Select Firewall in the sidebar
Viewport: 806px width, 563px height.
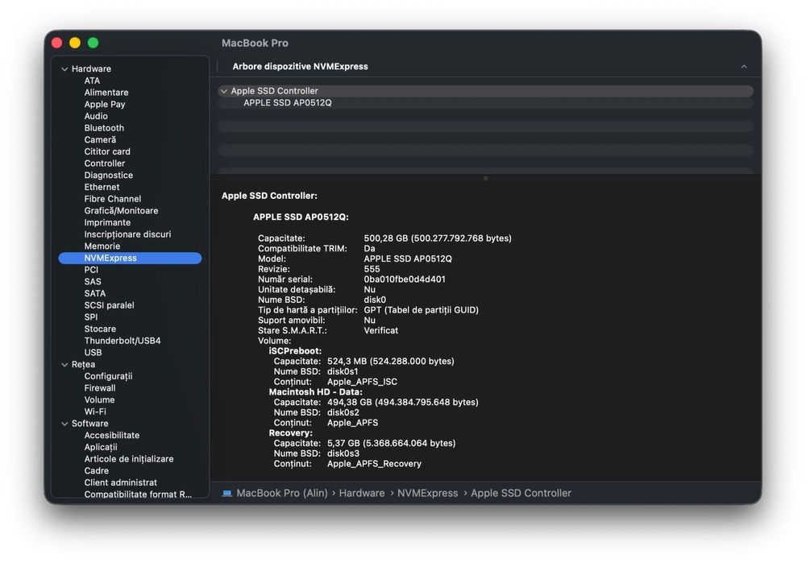coord(100,388)
